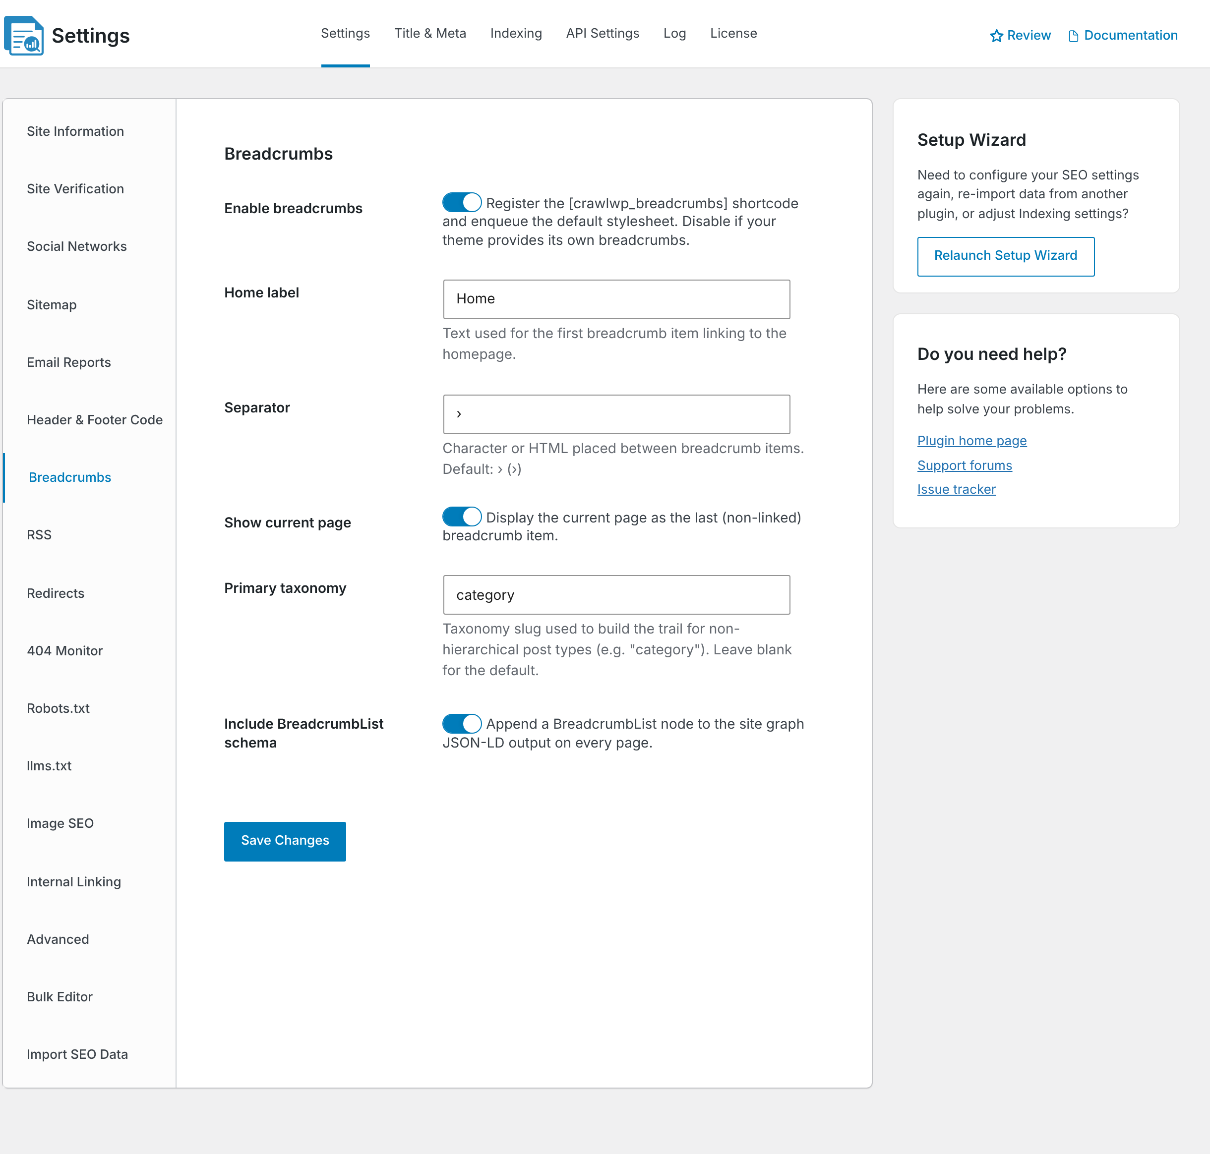Click the Primary taxonomy input field
The width and height of the screenshot is (1210, 1154).
(x=616, y=594)
